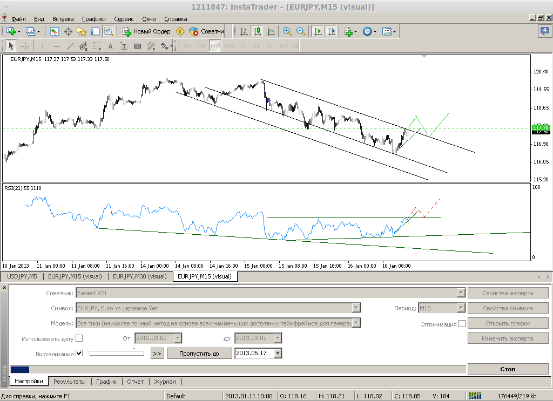Image resolution: width=553 pixels, height=401 pixels.
Task: Enable the Оптимизация checkbox
Action: 462,323
